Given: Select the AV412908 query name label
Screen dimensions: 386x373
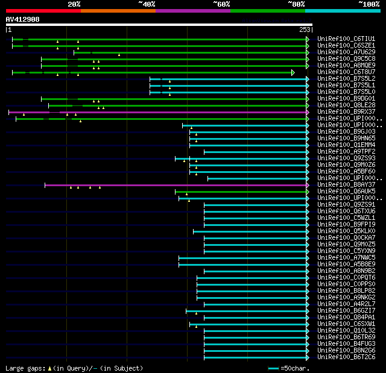Looking at the screenshot, I should [23, 19].
